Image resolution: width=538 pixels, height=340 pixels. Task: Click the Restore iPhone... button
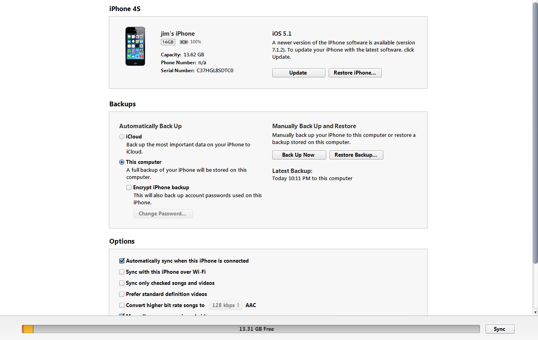point(355,73)
